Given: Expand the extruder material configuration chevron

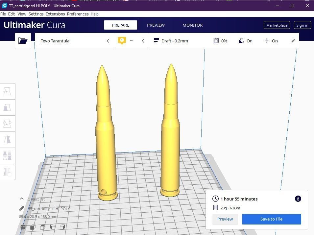Looking at the screenshot, I should click(143, 41).
